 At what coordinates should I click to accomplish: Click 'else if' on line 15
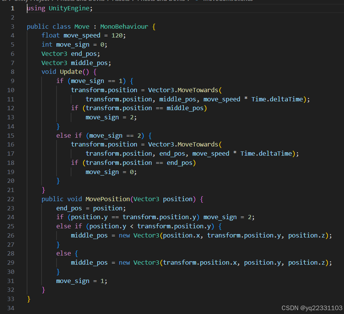[x=69, y=135]
